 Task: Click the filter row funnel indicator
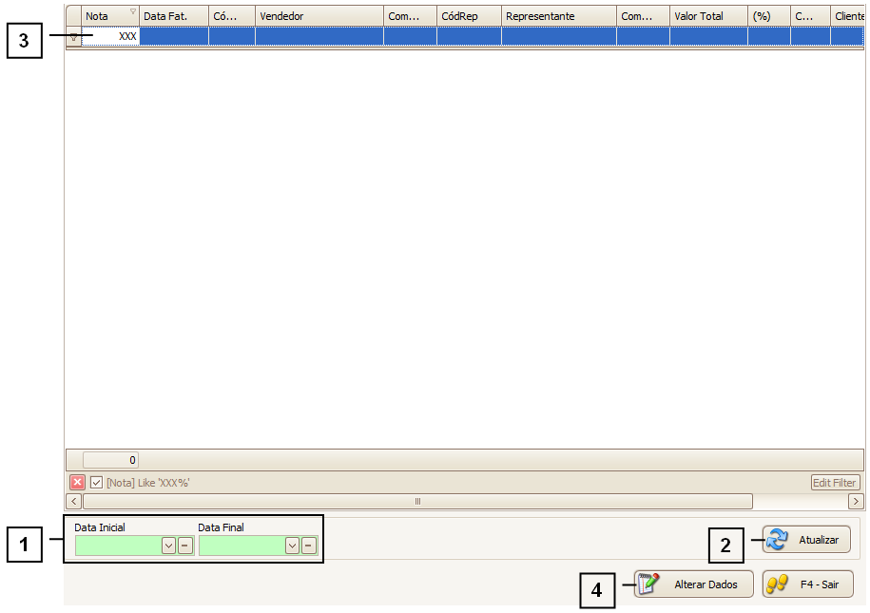[73, 36]
